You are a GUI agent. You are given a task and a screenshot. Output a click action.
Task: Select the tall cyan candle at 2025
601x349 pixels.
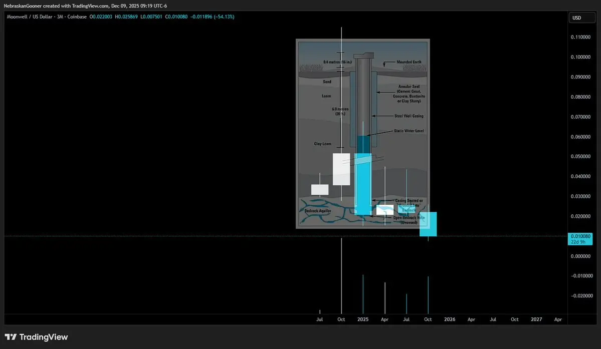pyautogui.click(x=362, y=184)
